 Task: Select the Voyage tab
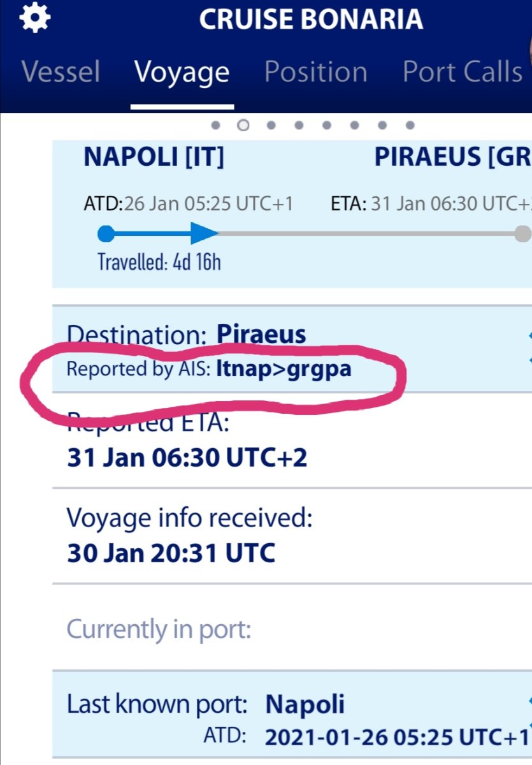182,73
